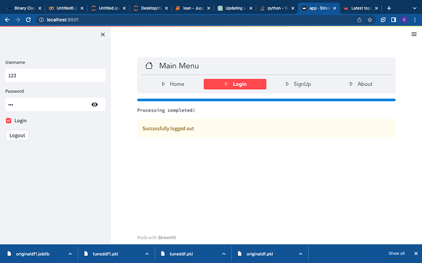Expand options for originaldf.pkl download
This screenshot has width=422, height=263.
pos(301,254)
